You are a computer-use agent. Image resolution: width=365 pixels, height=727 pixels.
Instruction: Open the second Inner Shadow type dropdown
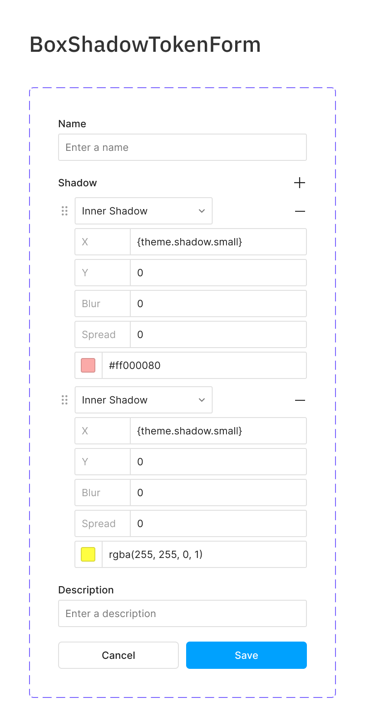coord(136,400)
